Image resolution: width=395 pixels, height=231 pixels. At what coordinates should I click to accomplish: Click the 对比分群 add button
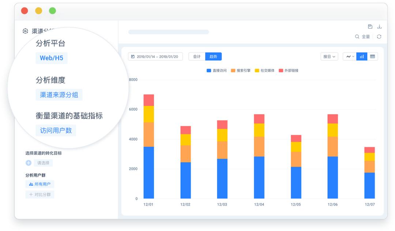coord(40,195)
